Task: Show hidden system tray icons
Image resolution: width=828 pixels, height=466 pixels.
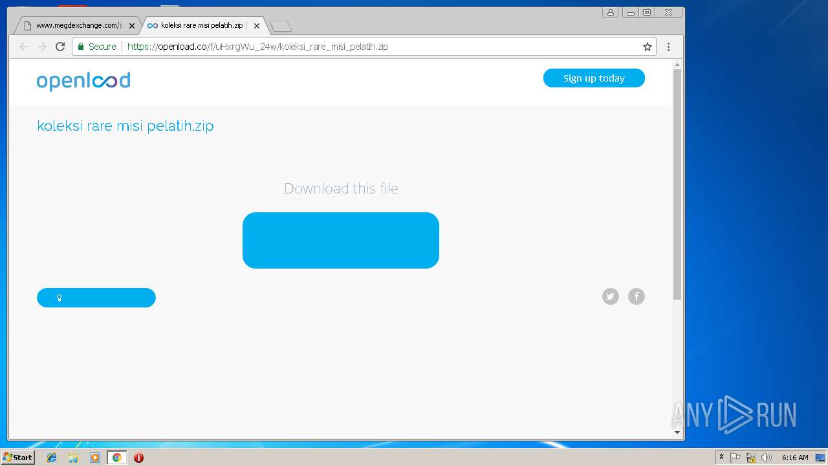Action: (722, 458)
